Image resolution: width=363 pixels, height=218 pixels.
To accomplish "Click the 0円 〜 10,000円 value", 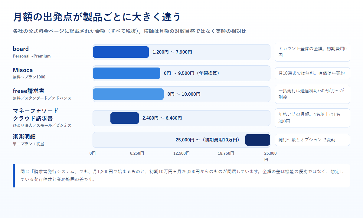I will click(184, 94).
